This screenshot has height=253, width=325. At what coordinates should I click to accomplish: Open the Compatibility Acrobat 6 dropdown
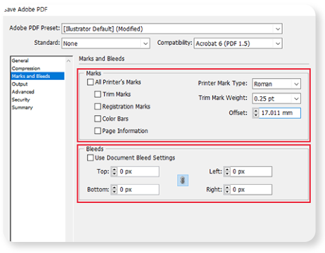tap(238, 44)
